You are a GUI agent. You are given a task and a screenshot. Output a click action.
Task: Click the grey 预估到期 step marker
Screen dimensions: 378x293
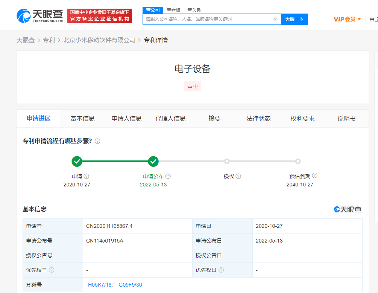pyautogui.click(x=298, y=161)
